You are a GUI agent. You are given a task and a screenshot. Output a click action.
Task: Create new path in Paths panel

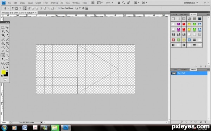point(200,122)
